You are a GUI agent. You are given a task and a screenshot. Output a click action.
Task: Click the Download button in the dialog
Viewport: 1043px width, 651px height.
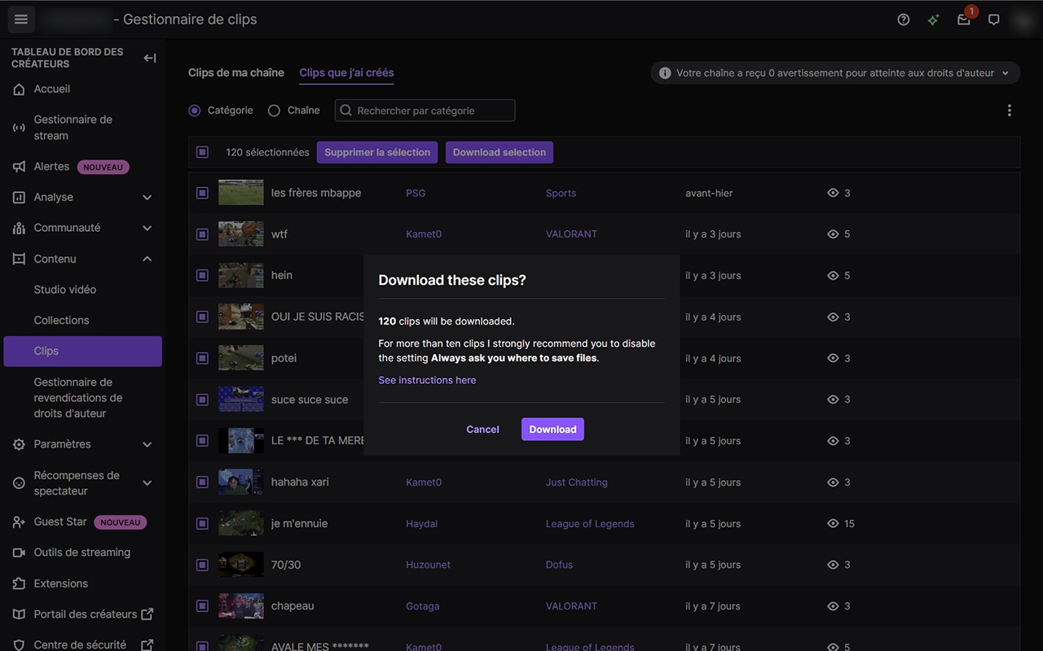pyautogui.click(x=552, y=429)
